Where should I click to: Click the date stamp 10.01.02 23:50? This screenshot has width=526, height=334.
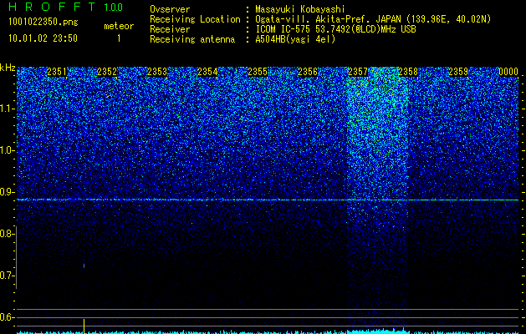coord(43,38)
